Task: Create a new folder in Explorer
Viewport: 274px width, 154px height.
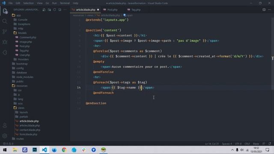Action: (49, 9)
